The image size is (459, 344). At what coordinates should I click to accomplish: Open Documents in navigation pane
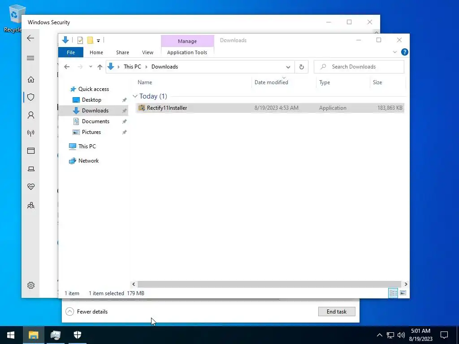[95, 121]
